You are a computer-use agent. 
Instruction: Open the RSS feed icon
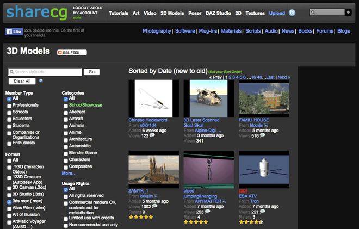tap(72, 52)
